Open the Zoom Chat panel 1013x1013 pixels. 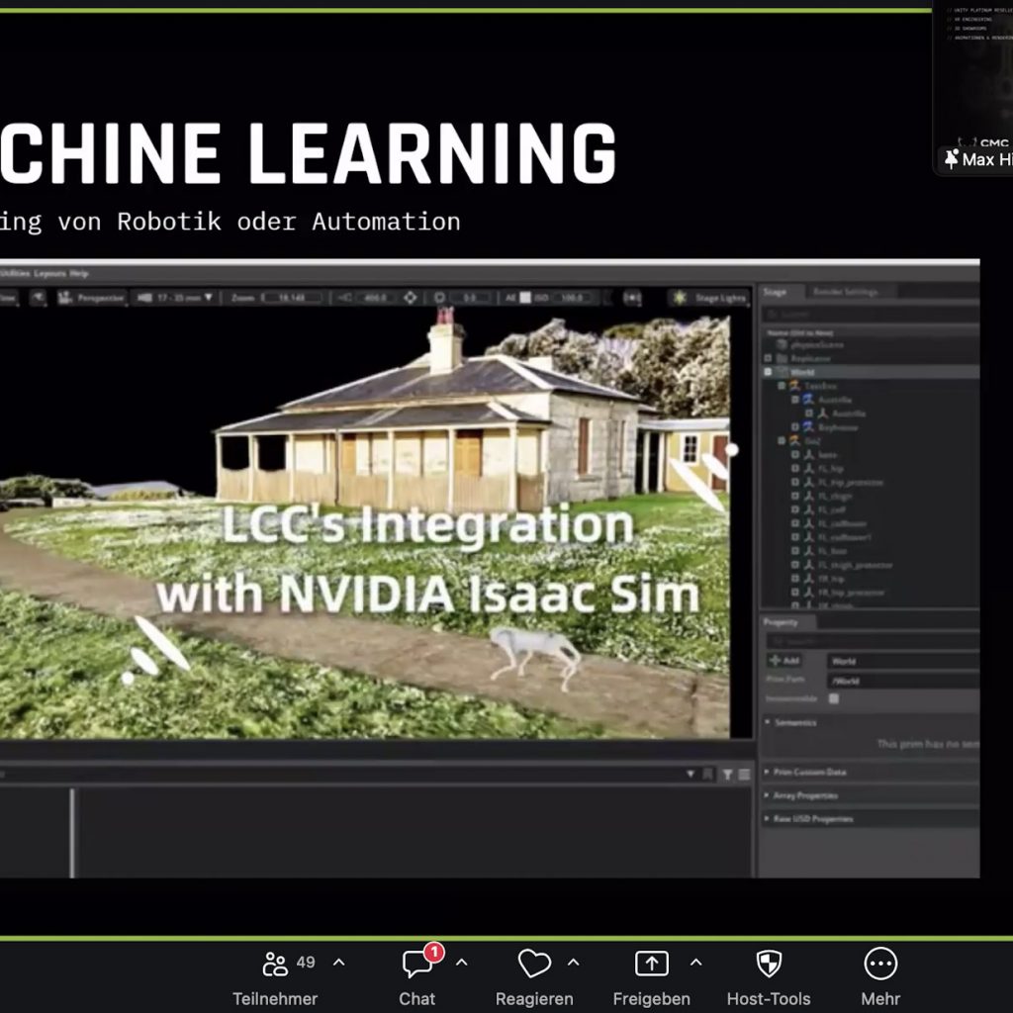[417, 965]
